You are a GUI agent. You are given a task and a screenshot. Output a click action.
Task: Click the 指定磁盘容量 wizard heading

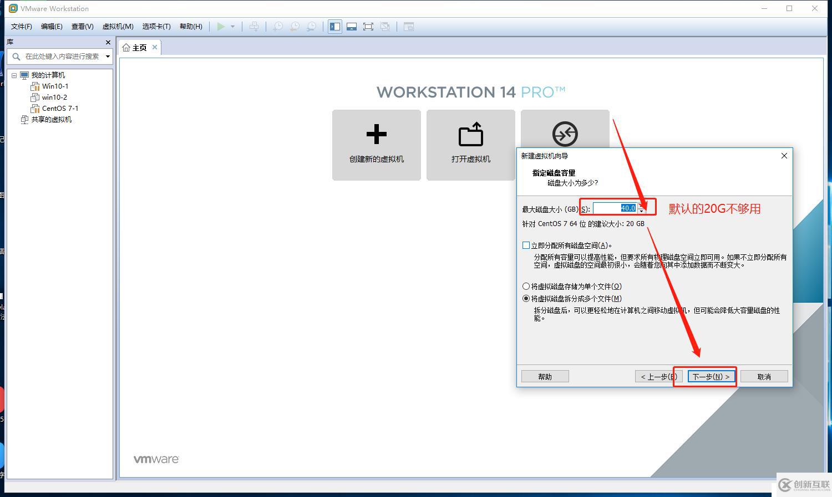pos(554,173)
